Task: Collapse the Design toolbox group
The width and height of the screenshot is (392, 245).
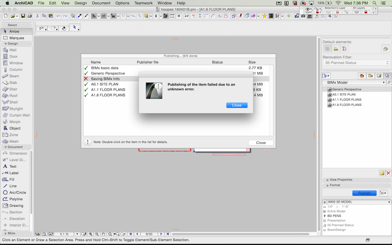Action: (x=16, y=44)
